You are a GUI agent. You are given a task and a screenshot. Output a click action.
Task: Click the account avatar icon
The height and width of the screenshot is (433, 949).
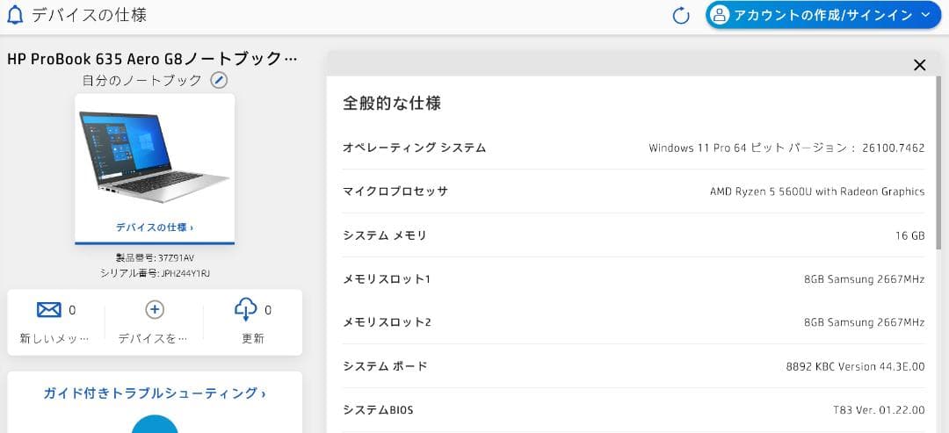click(x=721, y=15)
